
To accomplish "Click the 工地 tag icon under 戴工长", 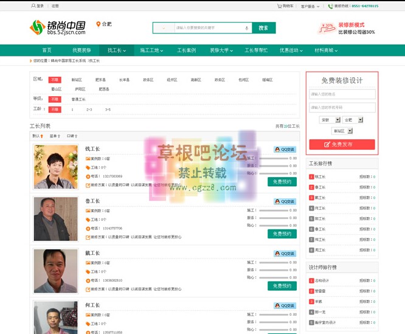I will pyautogui.click(x=88, y=272).
